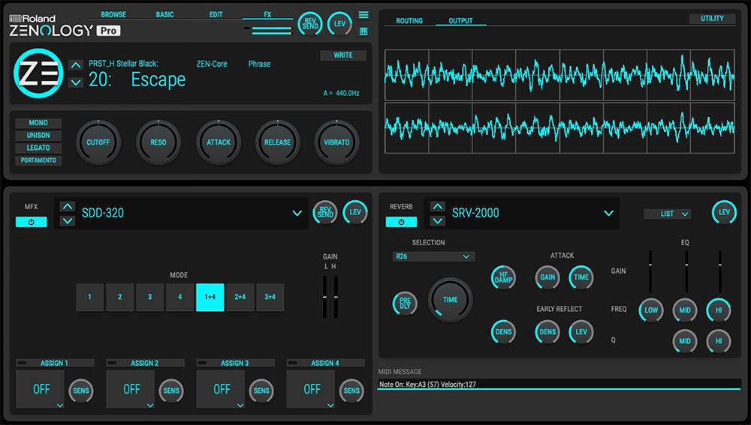Click the EQ FREQ MID knob
Screen dimensions: 751x425
point(685,310)
